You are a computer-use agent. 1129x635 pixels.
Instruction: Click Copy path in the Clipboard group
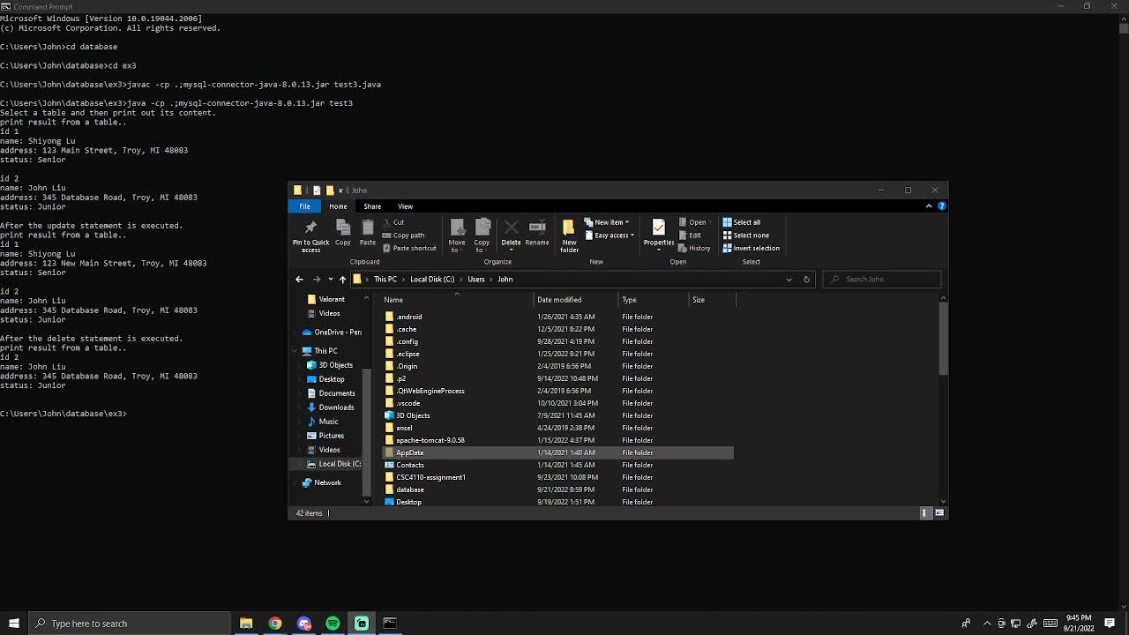pyautogui.click(x=404, y=235)
